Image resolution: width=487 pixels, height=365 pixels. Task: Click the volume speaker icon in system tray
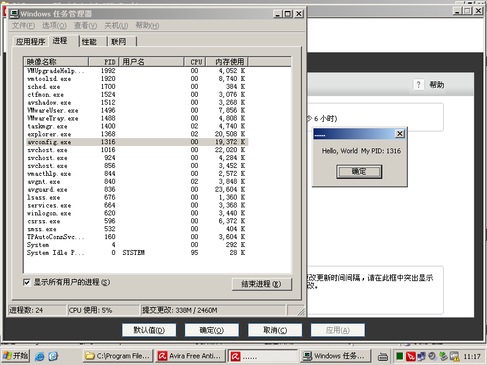(432, 356)
